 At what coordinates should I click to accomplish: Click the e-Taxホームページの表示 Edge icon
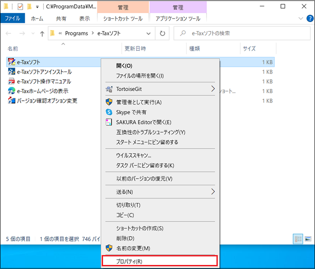(x=12, y=91)
